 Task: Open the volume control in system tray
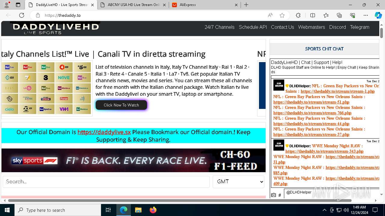click(x=346, y=210)
